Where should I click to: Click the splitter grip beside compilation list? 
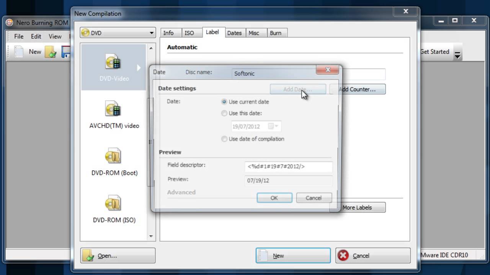pos(150,142)
